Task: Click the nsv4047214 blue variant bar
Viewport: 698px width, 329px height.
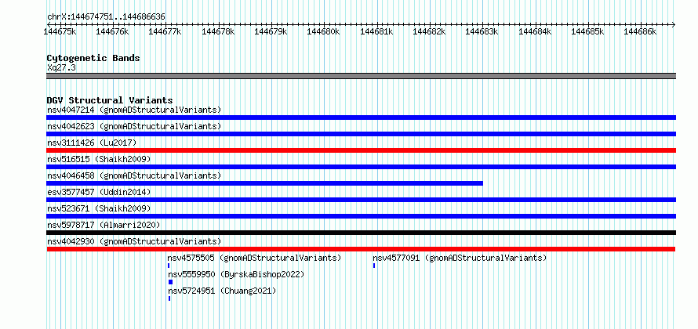Action: [361, 117]
